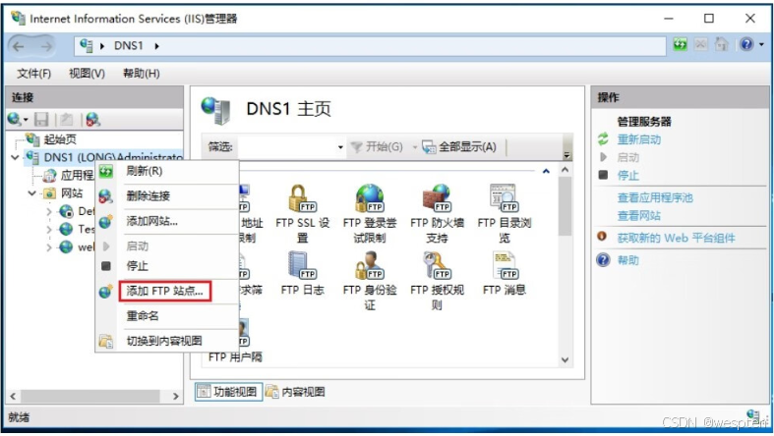
Task: Expand the Tes site tree node
Action: pos(49,230)
